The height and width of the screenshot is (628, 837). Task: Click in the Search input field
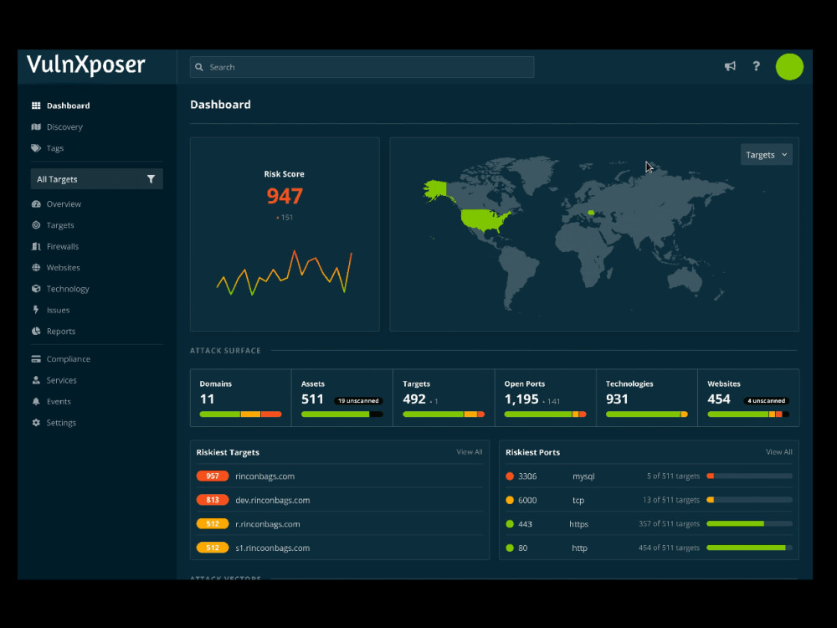click(362, 67)
